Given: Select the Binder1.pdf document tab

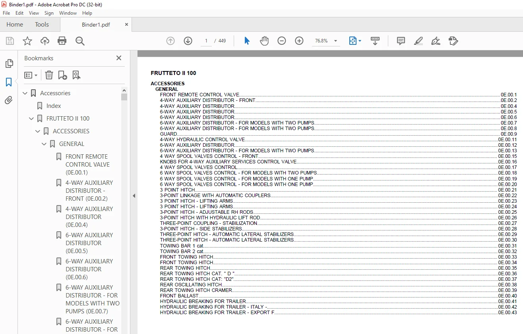Looking at the screenshot, I should (x=96, y=25).
